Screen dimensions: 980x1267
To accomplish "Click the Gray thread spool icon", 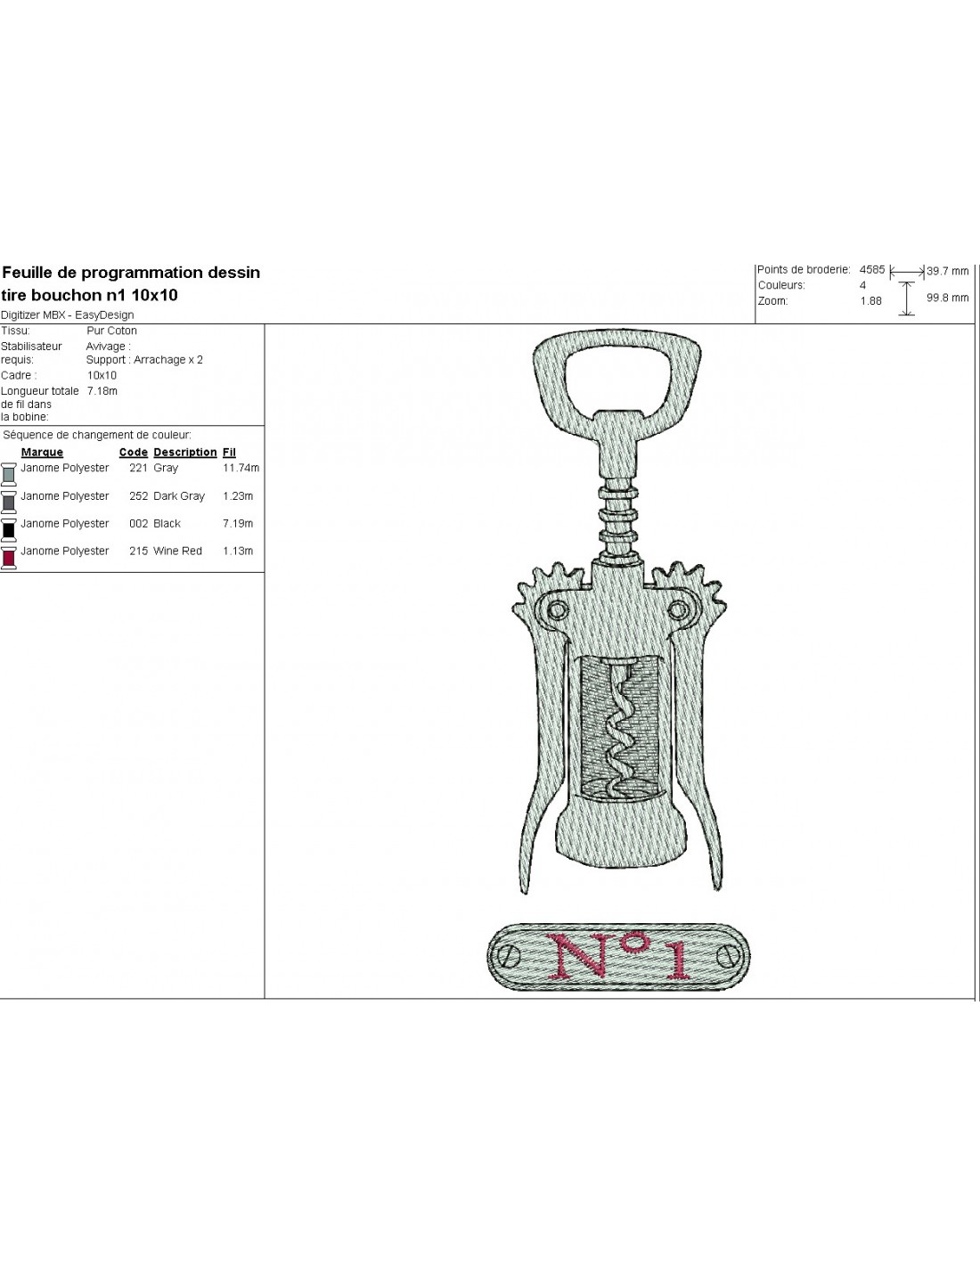I will pos(9,473).
